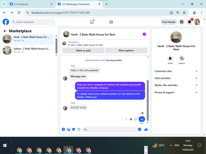
Task: Open Chrome three-dot menu
Action: tap(201, 13)
